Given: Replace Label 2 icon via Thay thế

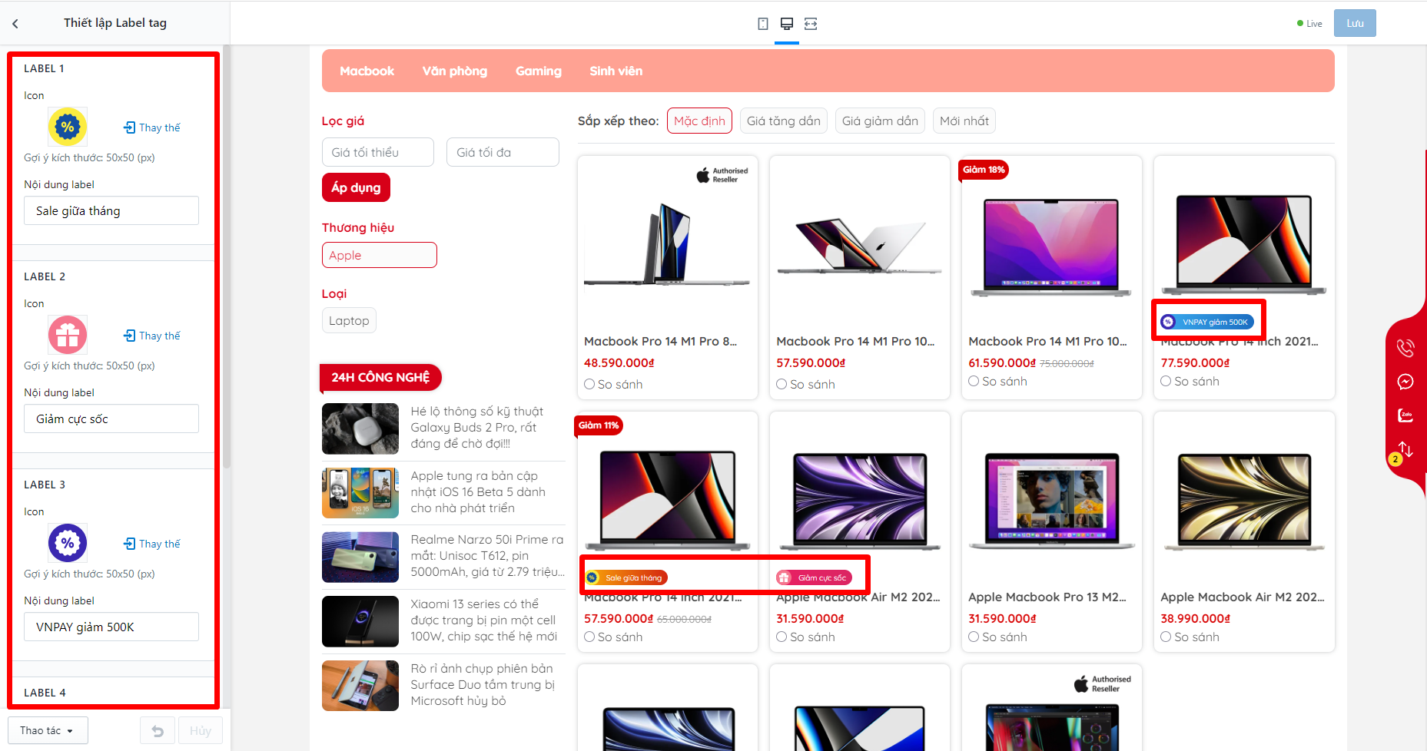Looking at the screenshot, I should 152,336.
